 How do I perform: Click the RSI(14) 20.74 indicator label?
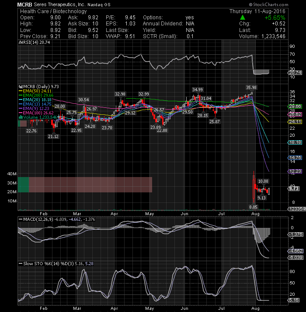click(x=34, y=43)
